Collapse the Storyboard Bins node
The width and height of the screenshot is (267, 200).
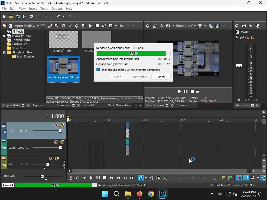[4, 52]
